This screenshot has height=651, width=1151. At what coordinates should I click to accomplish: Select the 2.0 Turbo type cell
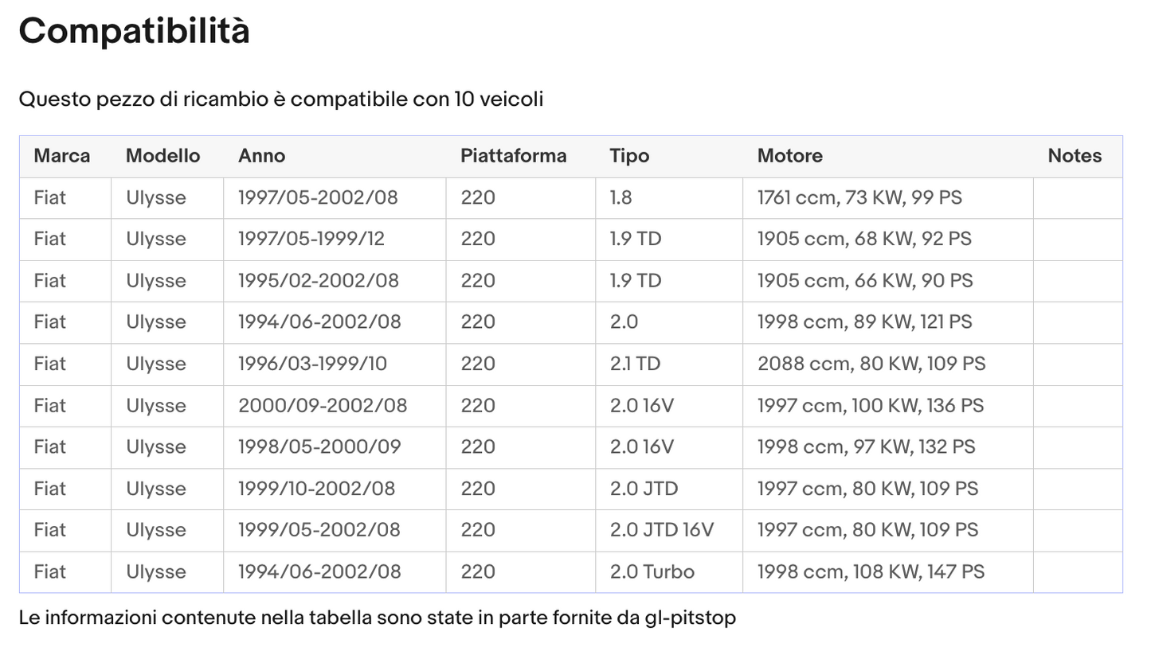[x=652, y=571]
